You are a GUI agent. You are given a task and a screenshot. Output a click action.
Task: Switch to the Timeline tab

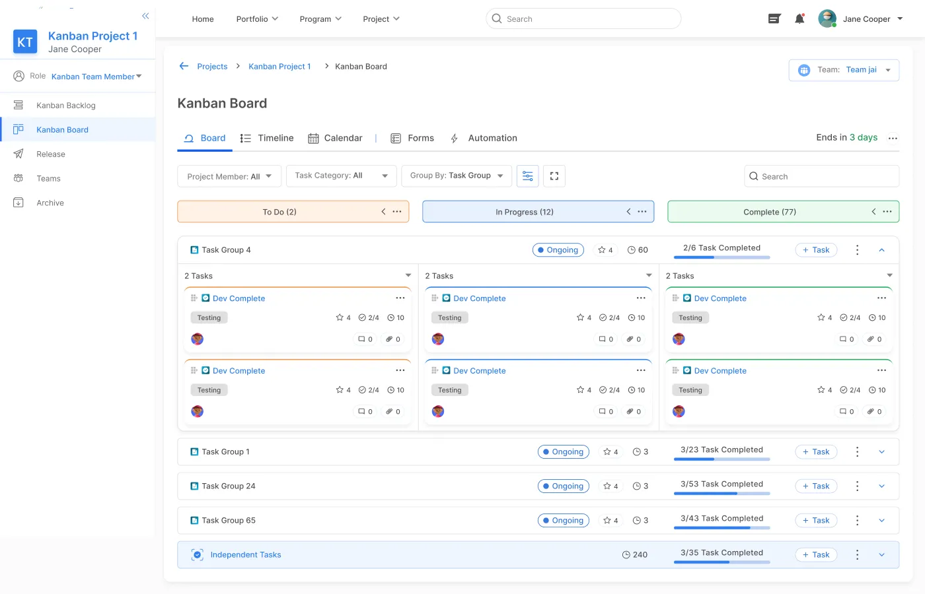(267, 138)
